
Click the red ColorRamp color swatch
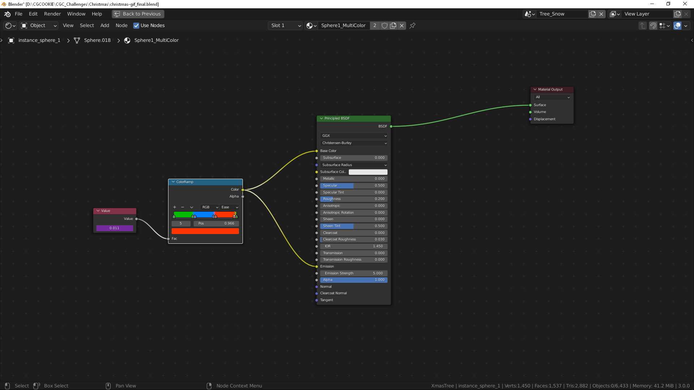(205, 231)
